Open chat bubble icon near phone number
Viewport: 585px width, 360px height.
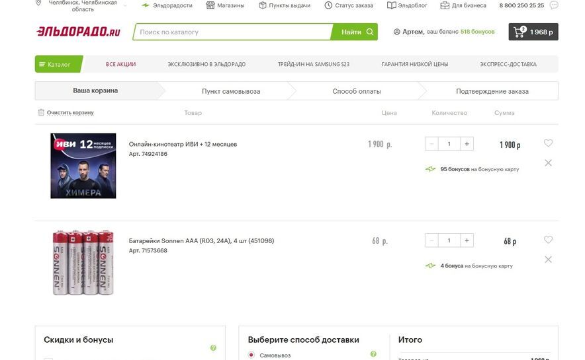point(554,5)
